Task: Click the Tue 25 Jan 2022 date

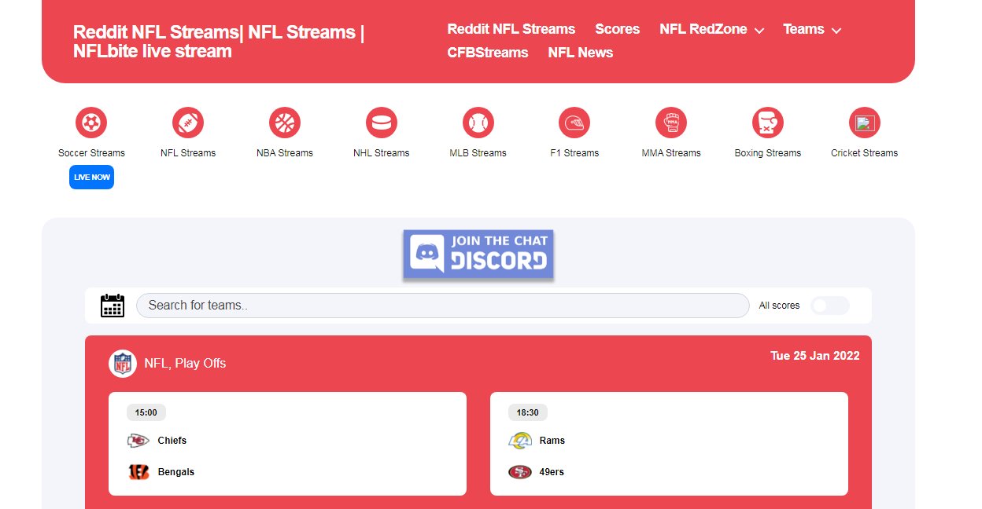Action: [x=815, y=356]
